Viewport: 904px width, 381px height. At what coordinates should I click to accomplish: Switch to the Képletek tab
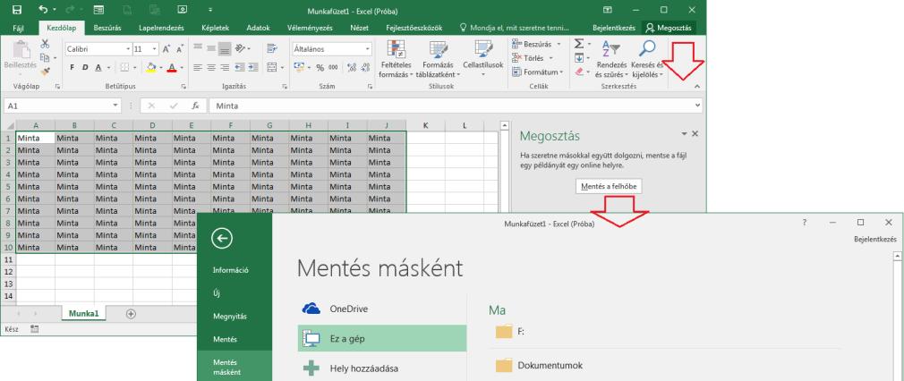coord(216,28)
